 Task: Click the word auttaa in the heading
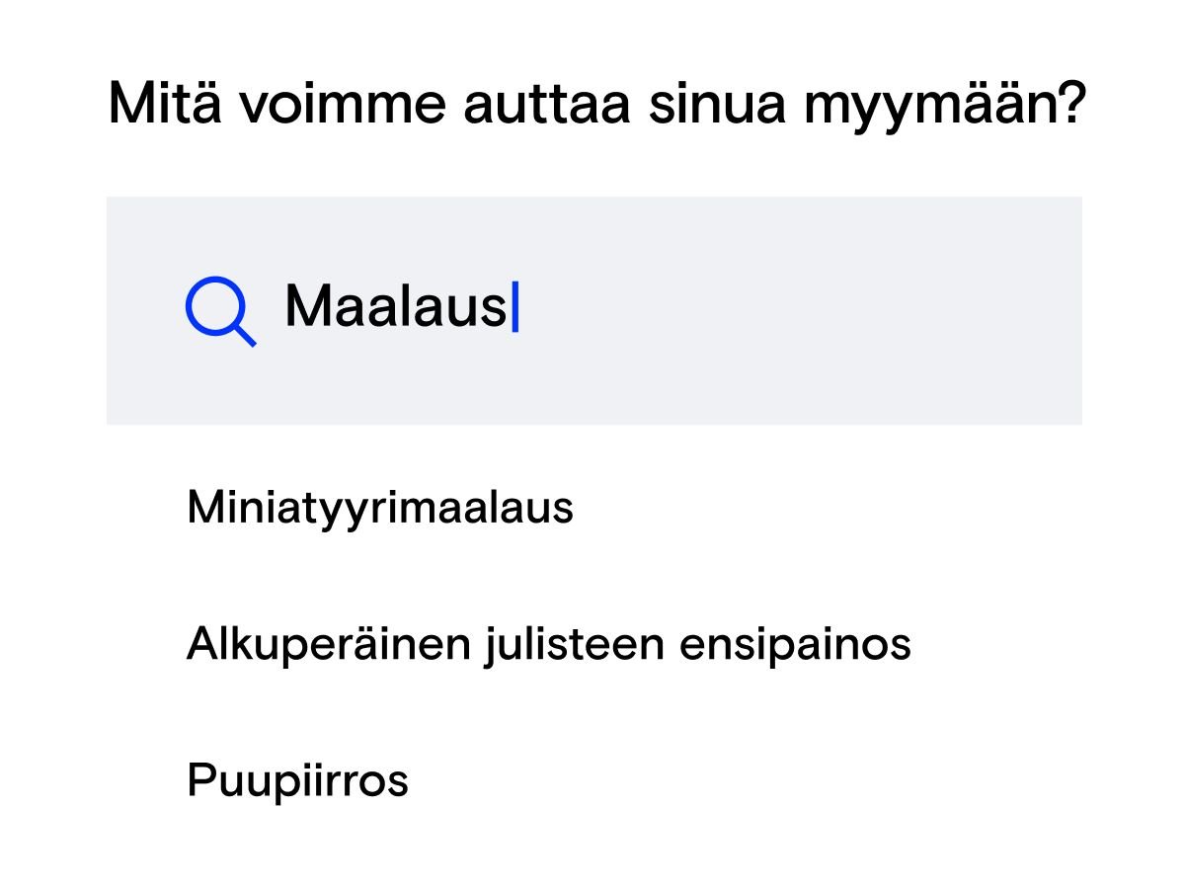(546, 103)
